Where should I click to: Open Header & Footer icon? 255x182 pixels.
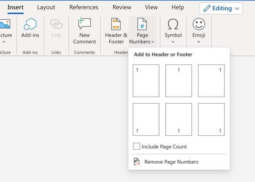coord(116,24)
